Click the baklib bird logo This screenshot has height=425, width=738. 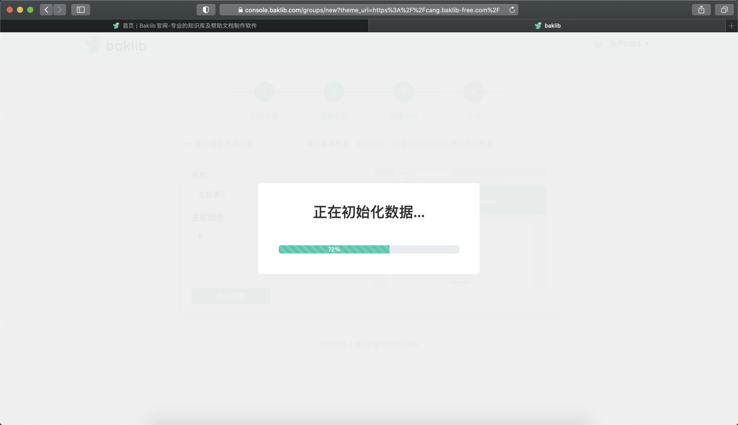tap(93, 45)
